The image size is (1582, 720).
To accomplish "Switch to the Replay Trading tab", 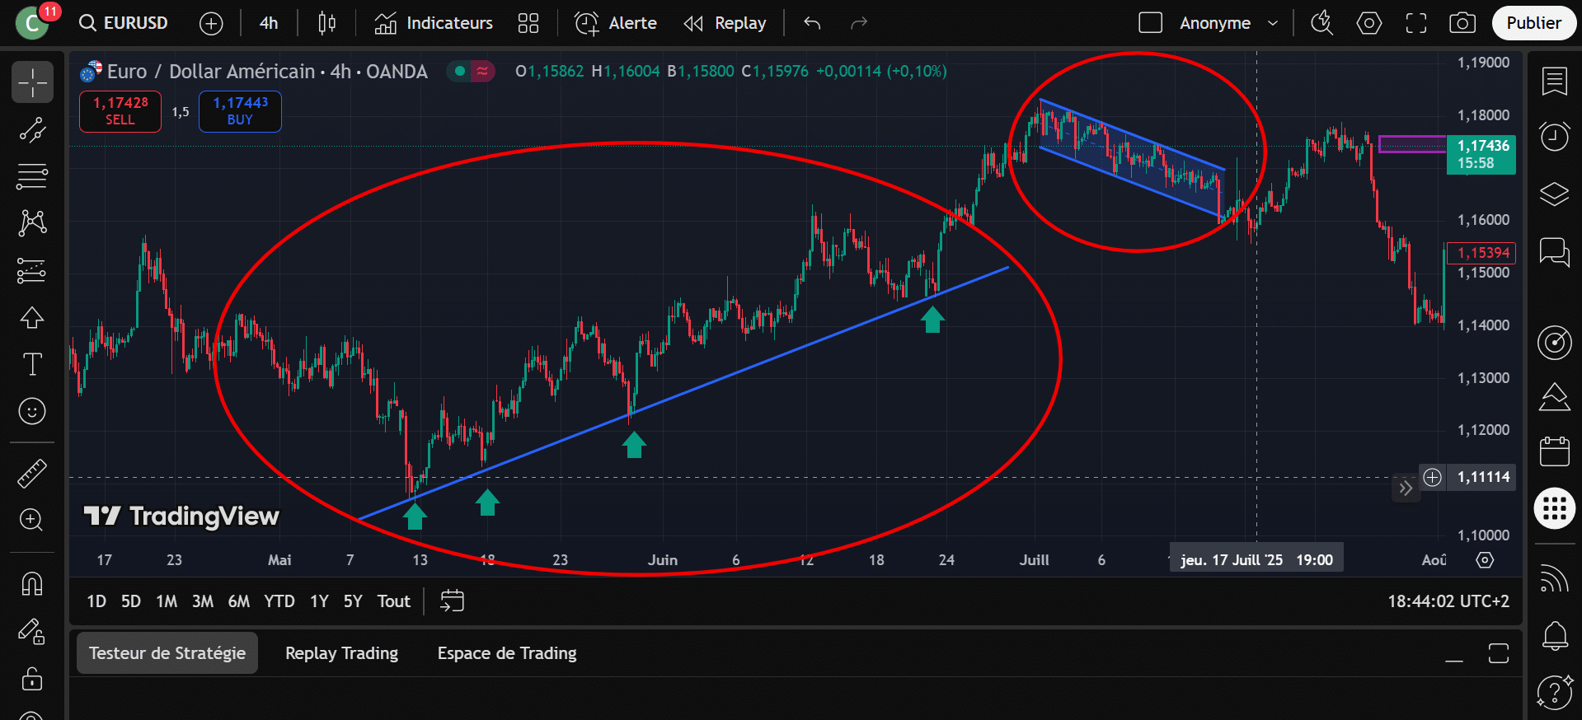I will point(341,653).
